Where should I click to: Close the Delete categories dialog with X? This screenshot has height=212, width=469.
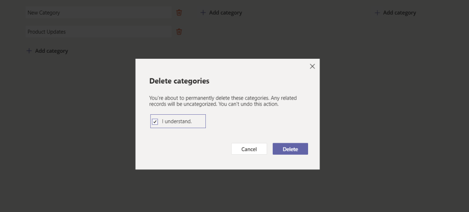click(x=312, y=67)
